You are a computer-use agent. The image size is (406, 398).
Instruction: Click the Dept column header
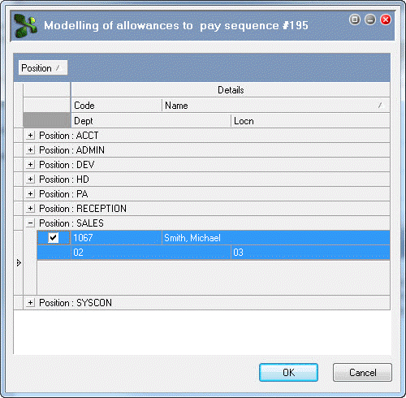[151, 121]
